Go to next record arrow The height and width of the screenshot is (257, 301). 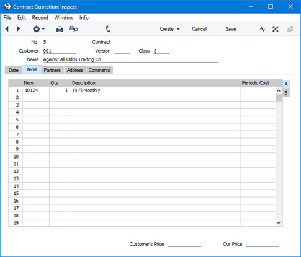(18, 29)
